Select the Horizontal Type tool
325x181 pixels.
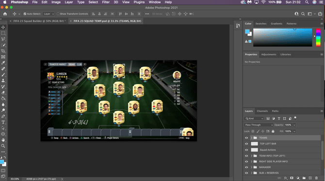tap(3, 122)
